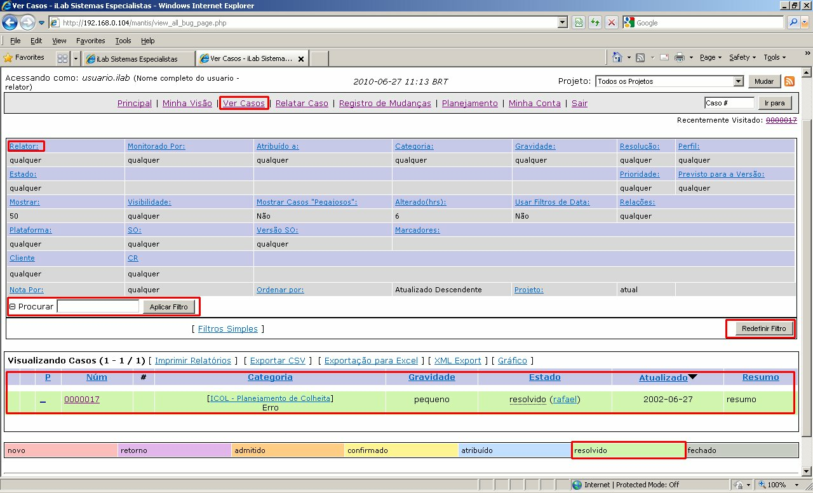Open the Page menu dropdown
Image resolution: width=813 pixels, height=493 pixels.
[711, 57]
